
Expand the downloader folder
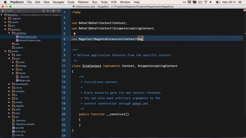[9, 84]
